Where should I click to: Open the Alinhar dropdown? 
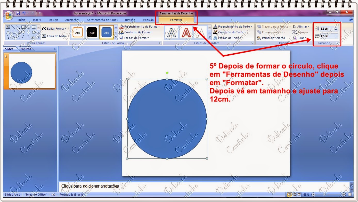(x=301, y=27)
